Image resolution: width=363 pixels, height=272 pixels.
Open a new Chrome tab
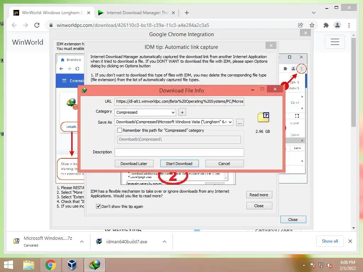pyautogui.click(x=186, y=13)
